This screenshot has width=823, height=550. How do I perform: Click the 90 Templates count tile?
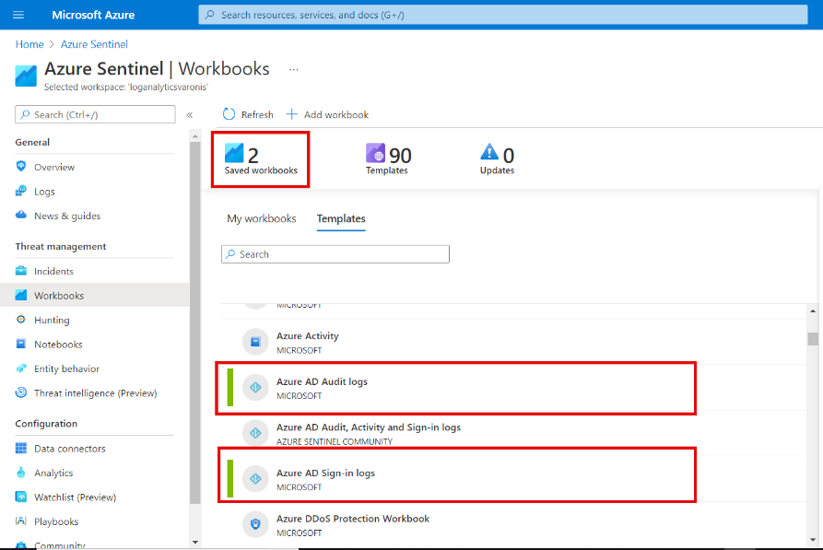388,159
